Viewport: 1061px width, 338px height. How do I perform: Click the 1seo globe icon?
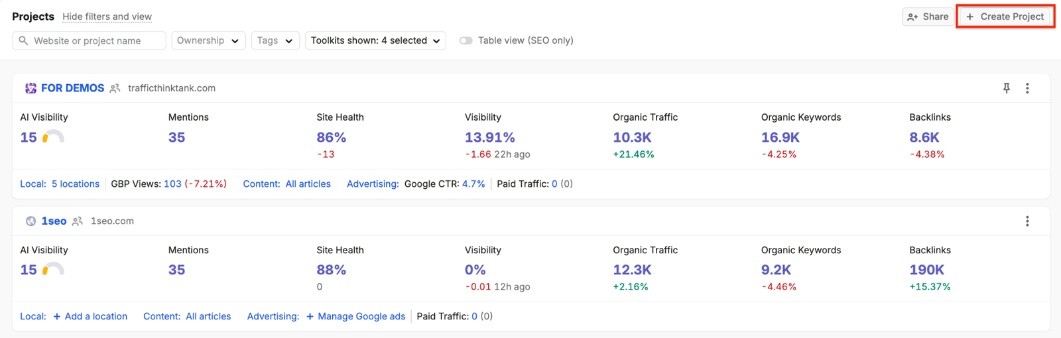pyautogui.click(x=31, y=221)
